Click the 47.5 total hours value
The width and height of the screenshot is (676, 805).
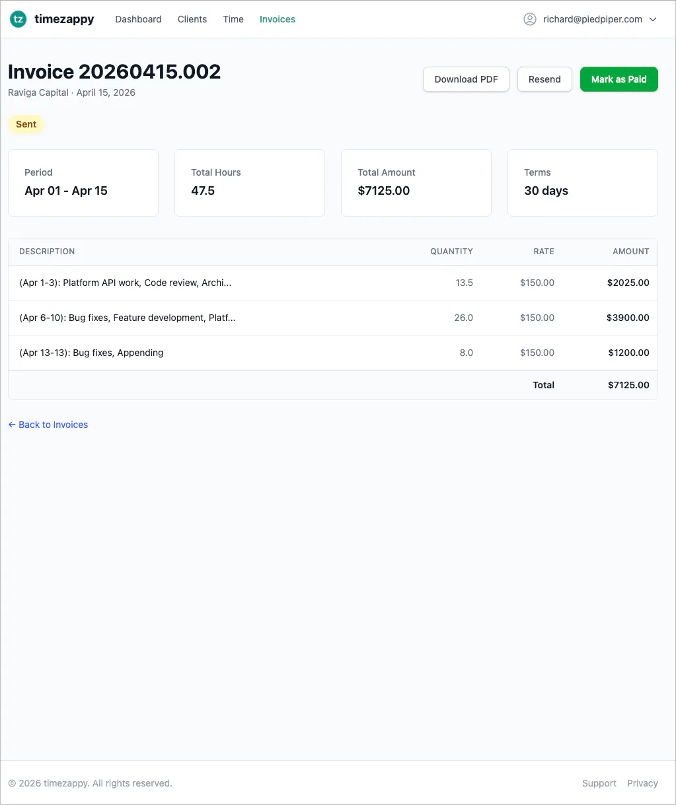203,191
